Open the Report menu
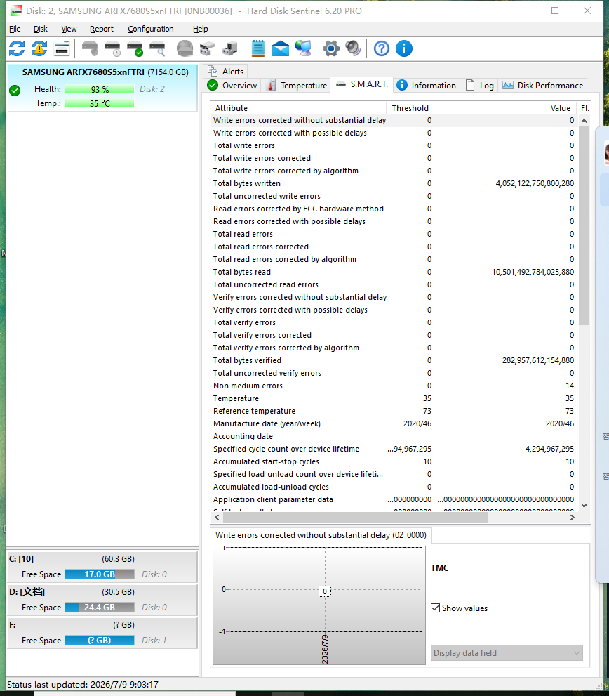609x696 pixels. tap(102, 29)
